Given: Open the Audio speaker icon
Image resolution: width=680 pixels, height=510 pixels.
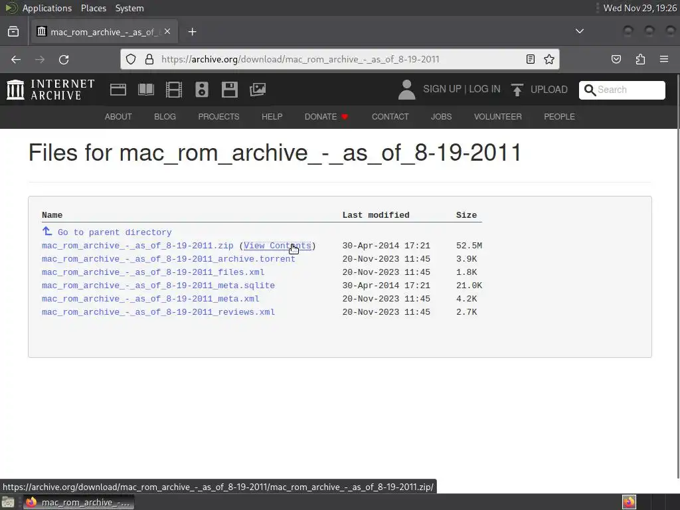Looking at the screenshot, I should point(202,90).
